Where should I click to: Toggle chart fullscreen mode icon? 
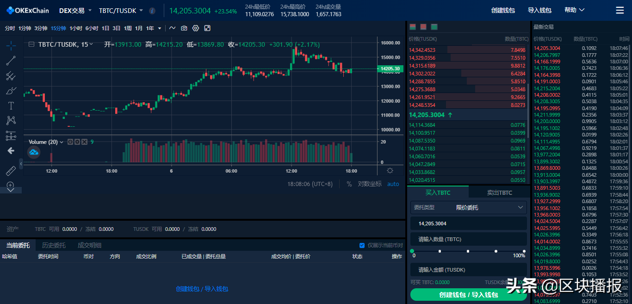(x=207, y=28)
